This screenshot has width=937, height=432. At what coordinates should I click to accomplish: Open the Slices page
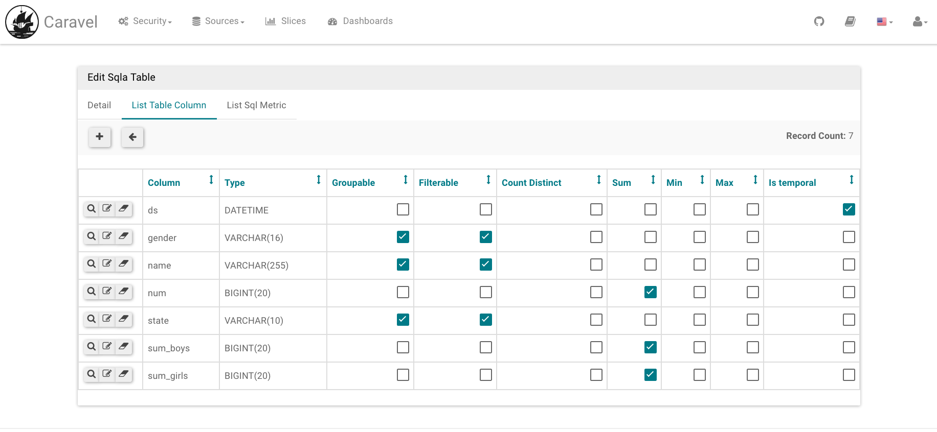[x=285, y=21]
